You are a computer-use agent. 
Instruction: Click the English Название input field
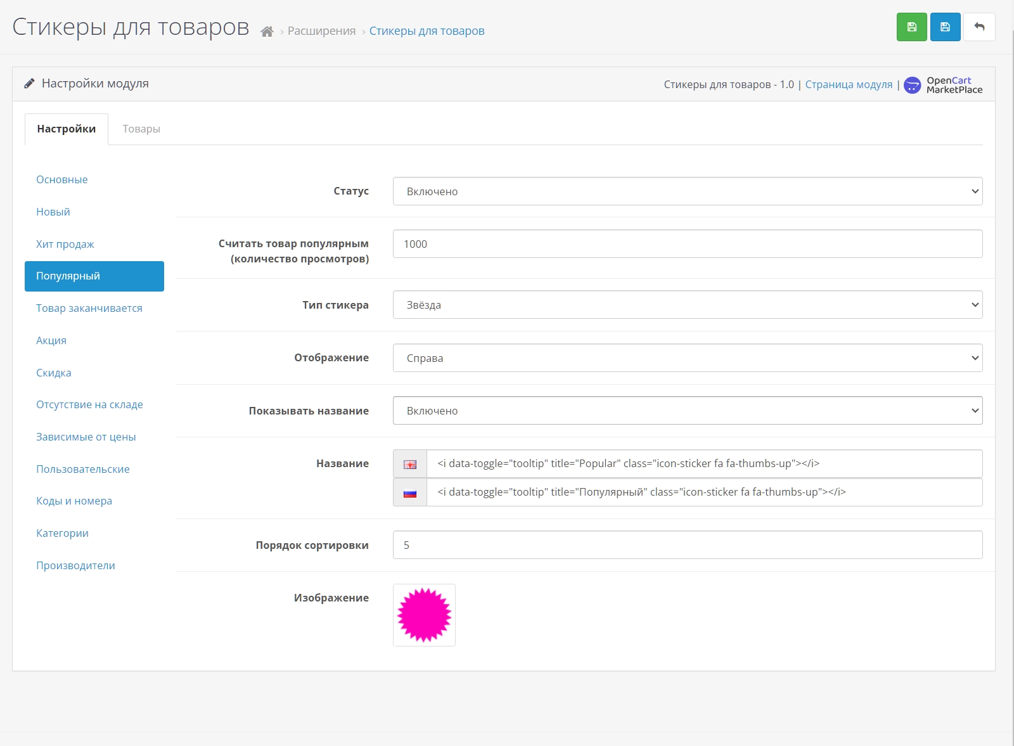705,464
